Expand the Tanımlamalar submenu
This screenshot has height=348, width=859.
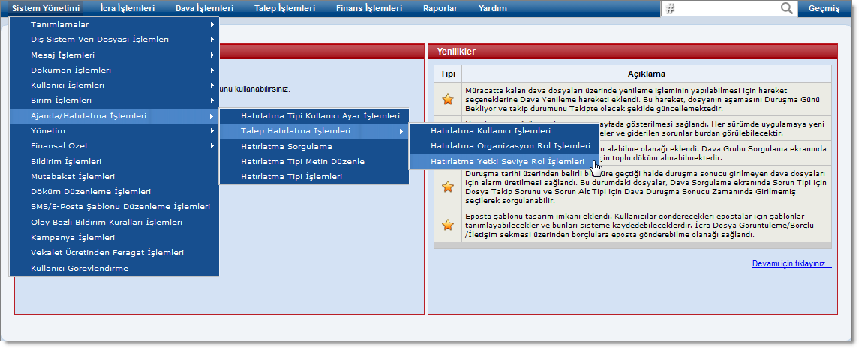[114, 25]
